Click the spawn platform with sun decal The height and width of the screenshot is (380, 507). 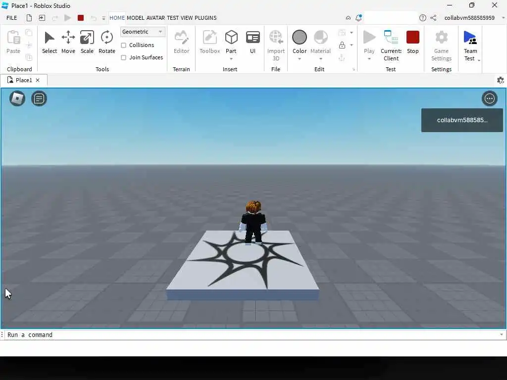[x=243, y=265]
